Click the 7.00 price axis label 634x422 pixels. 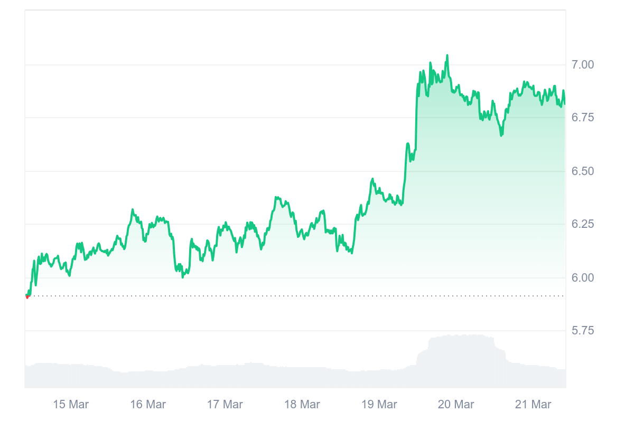583,64
